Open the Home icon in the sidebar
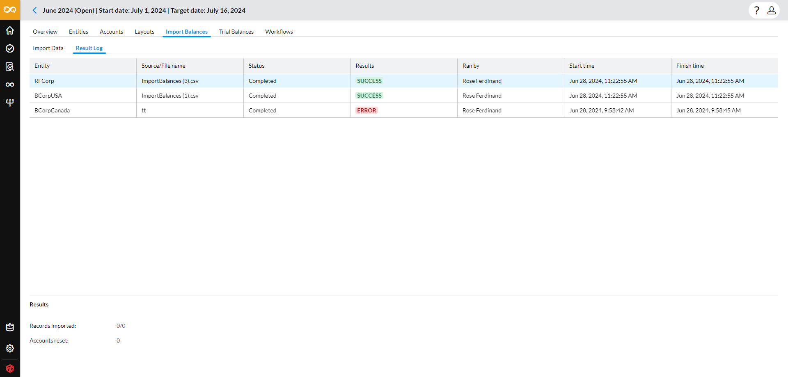 [10, 30]
